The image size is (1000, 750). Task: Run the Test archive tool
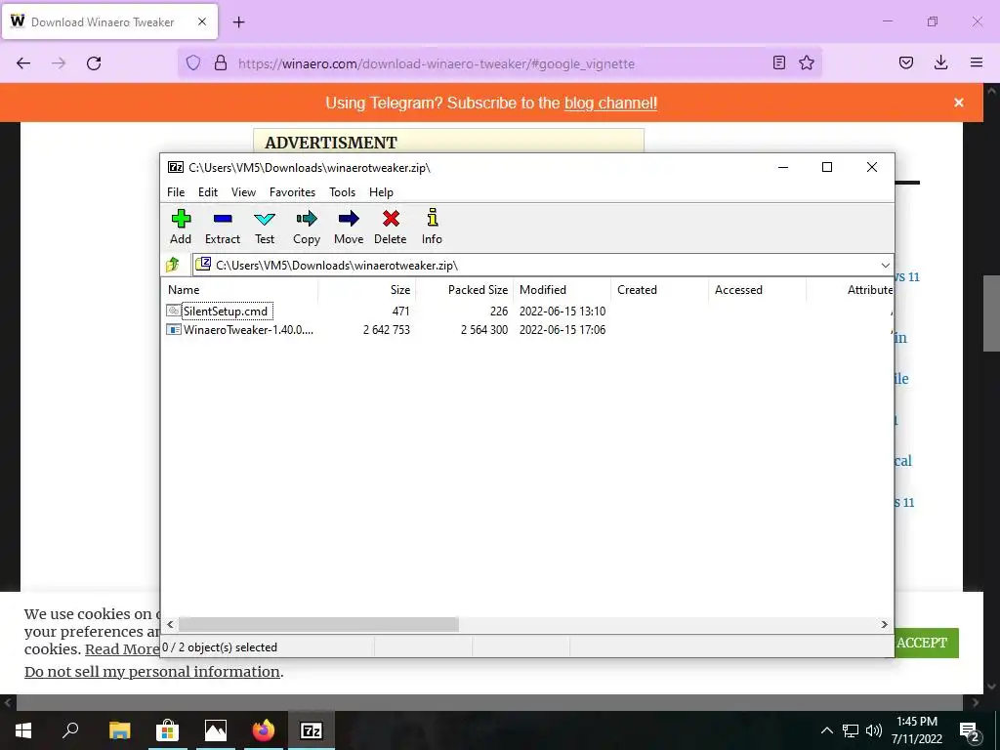[265, 227]
